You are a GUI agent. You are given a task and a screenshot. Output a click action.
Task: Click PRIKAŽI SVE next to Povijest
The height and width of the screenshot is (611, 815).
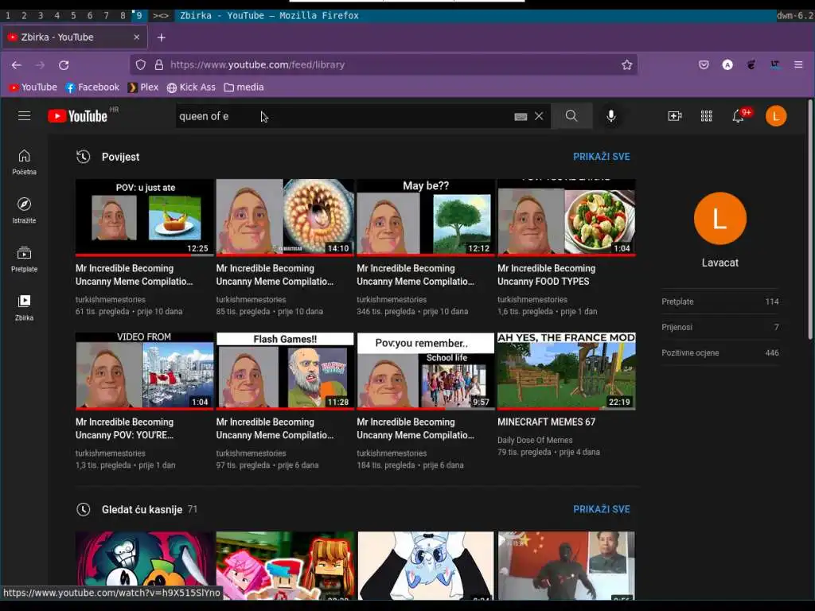[x=602, y=157]
